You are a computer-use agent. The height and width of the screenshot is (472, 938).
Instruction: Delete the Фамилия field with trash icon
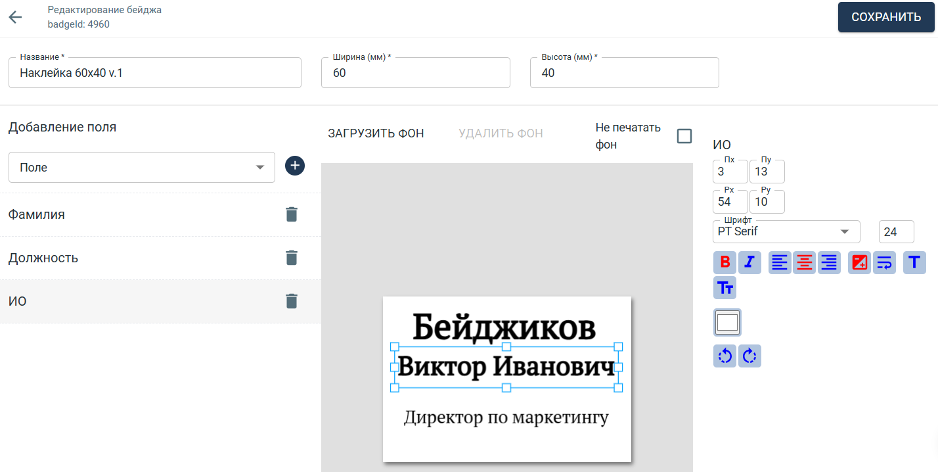(292, 214)
